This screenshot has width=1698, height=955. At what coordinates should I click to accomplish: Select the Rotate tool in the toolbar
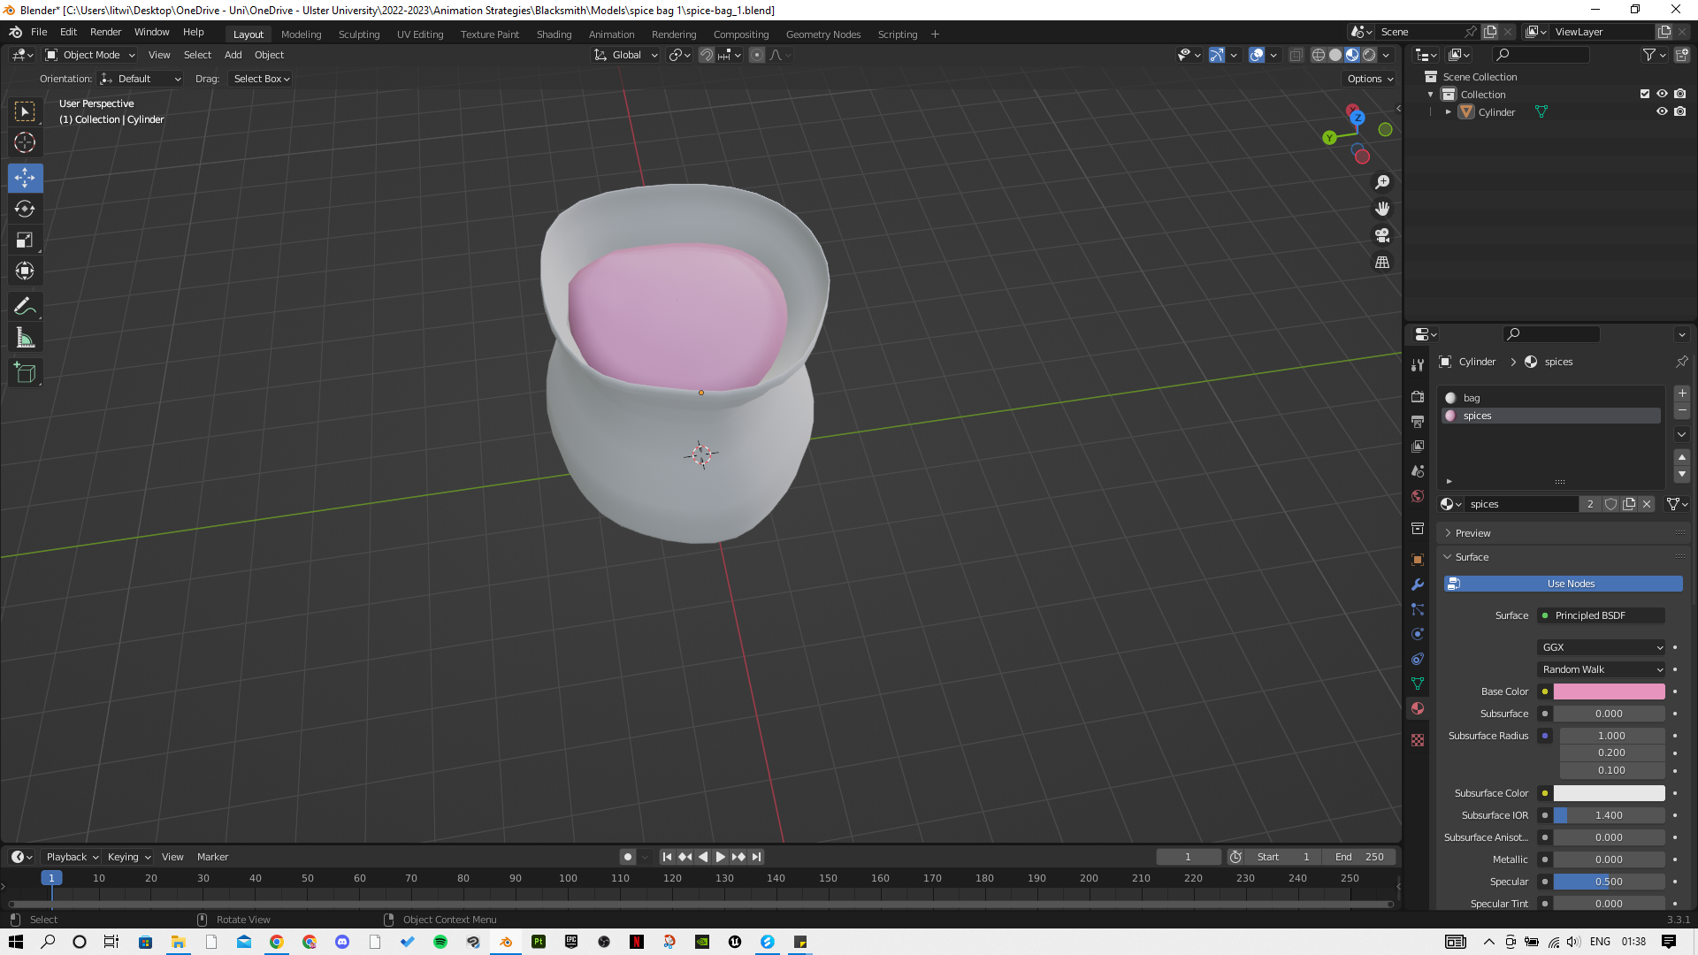25,209
